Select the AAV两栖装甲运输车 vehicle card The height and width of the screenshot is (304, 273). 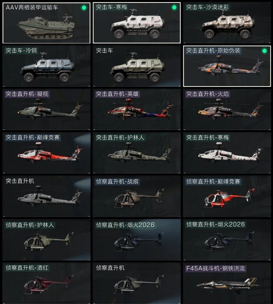[x=46, y=23]
